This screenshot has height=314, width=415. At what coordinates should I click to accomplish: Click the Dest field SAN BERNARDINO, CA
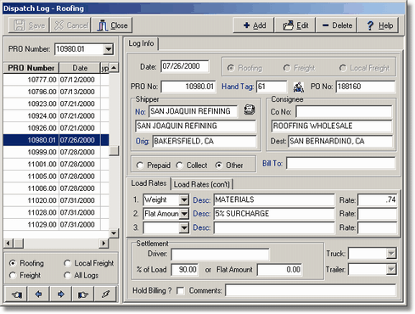pyautogui.click(x=340, y=141)
